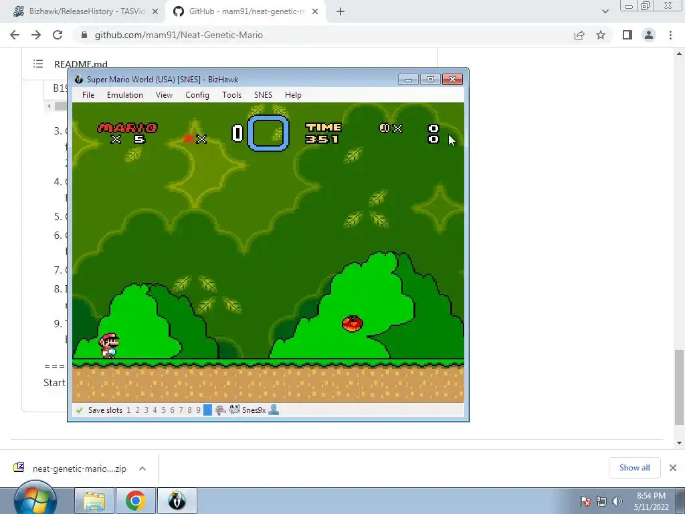The height and width of the screenshot is (514, 685).
Task: Toggle Chrome side panel icon
Action: point(627,35)
